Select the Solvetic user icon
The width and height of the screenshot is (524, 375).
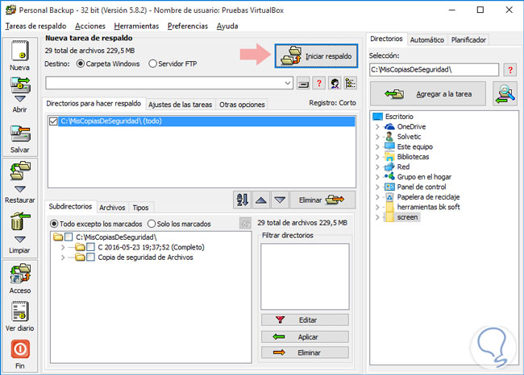pyautogui.click(x=389, y=137)
